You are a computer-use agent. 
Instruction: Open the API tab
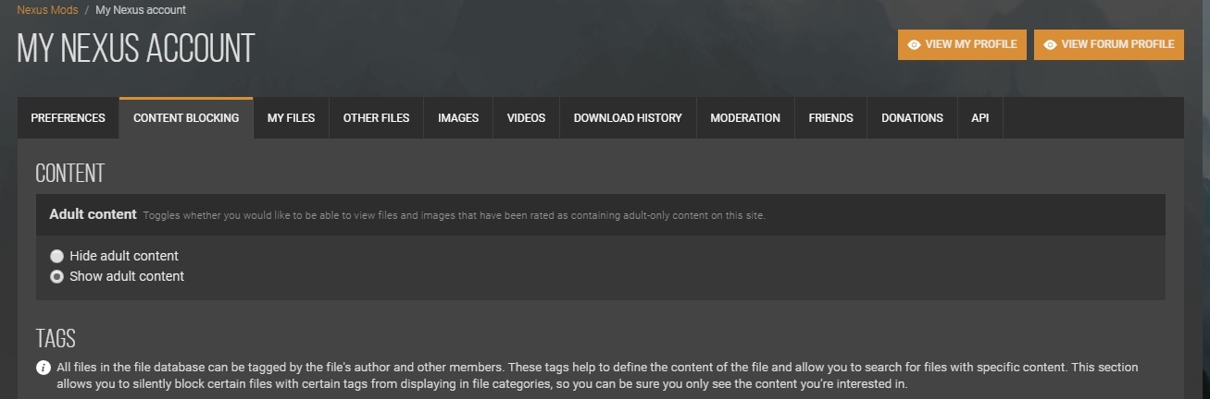(979, 118)
